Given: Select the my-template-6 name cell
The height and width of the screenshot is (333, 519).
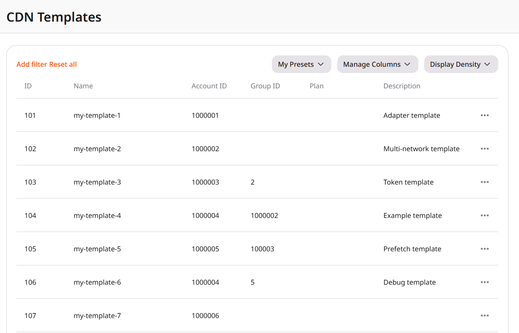Looking at the screenshot, I should click(97, 282).
